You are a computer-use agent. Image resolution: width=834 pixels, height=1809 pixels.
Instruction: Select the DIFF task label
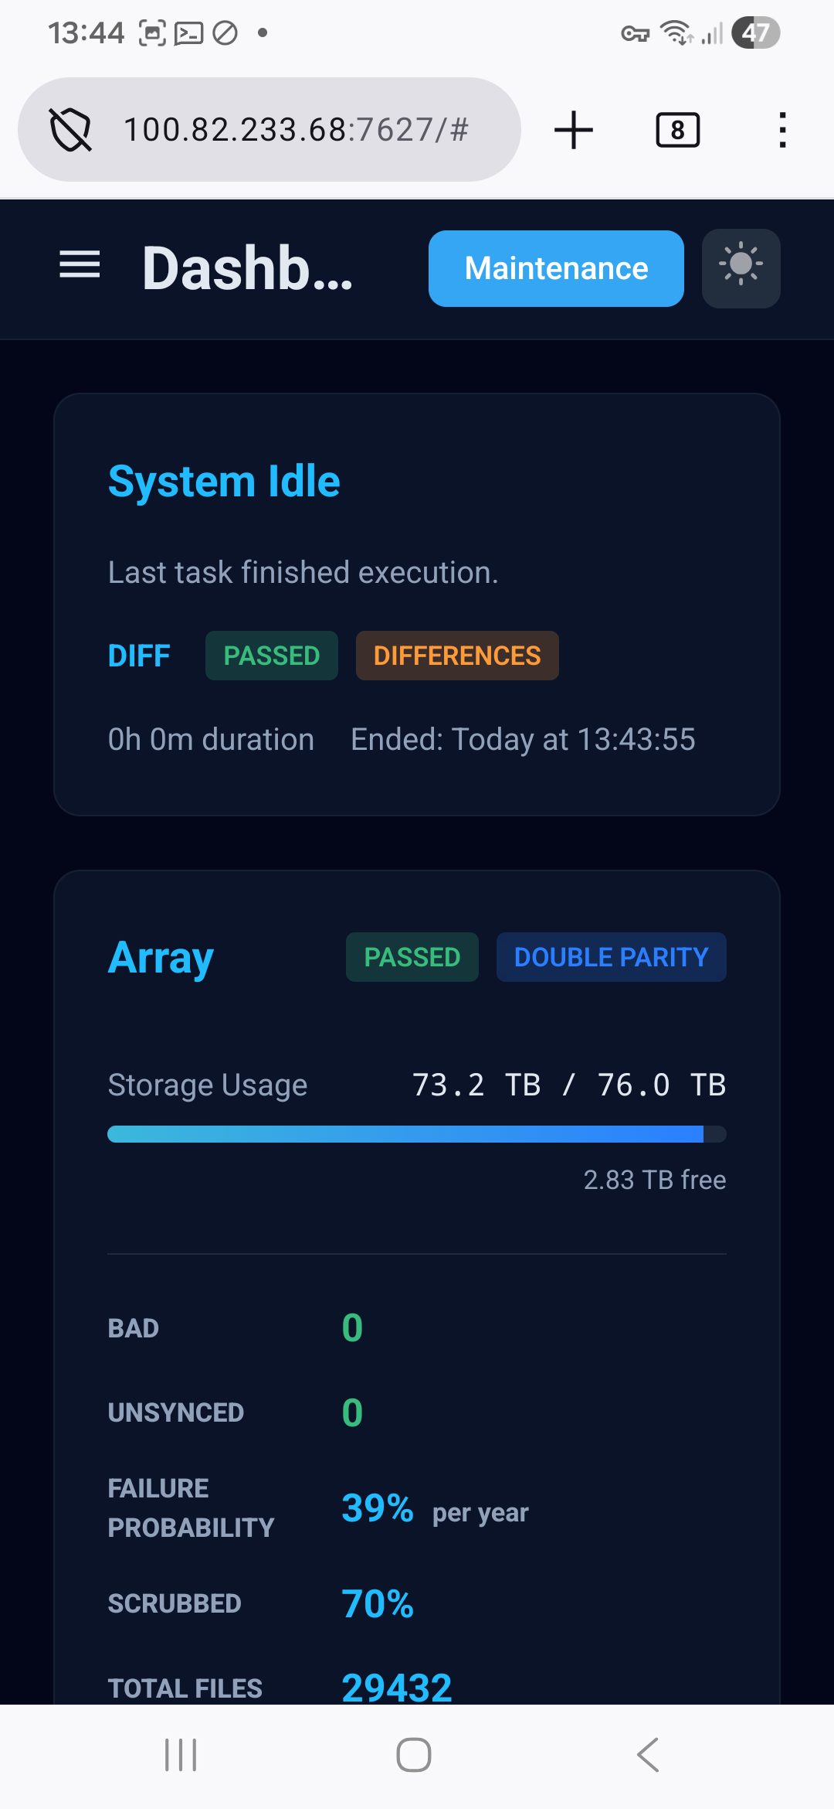point(139,656)
